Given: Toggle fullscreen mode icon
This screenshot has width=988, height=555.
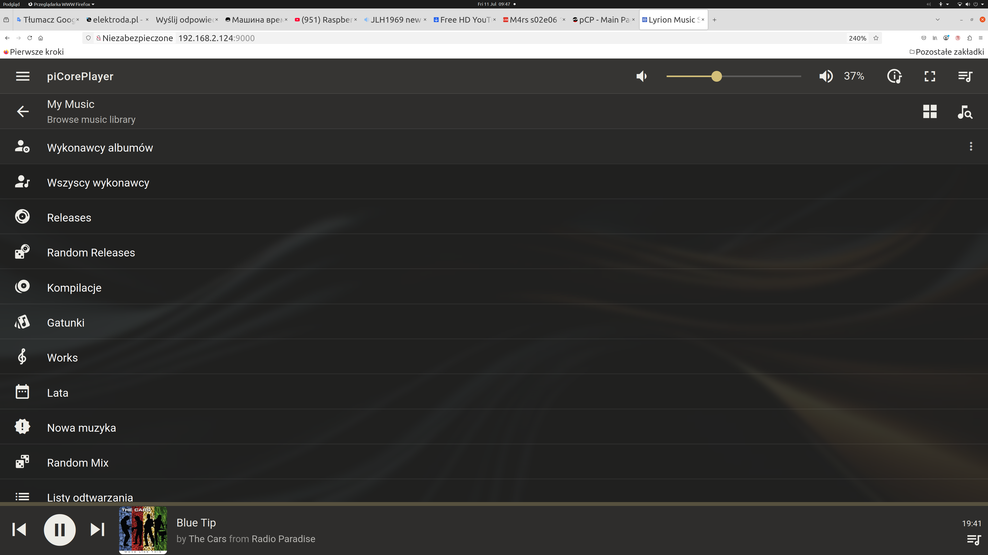Looking at the screenshot, I should [930, 76].
